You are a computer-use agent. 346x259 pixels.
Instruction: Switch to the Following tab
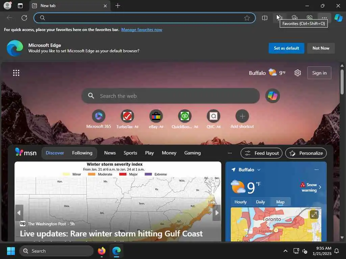[82, 153]
